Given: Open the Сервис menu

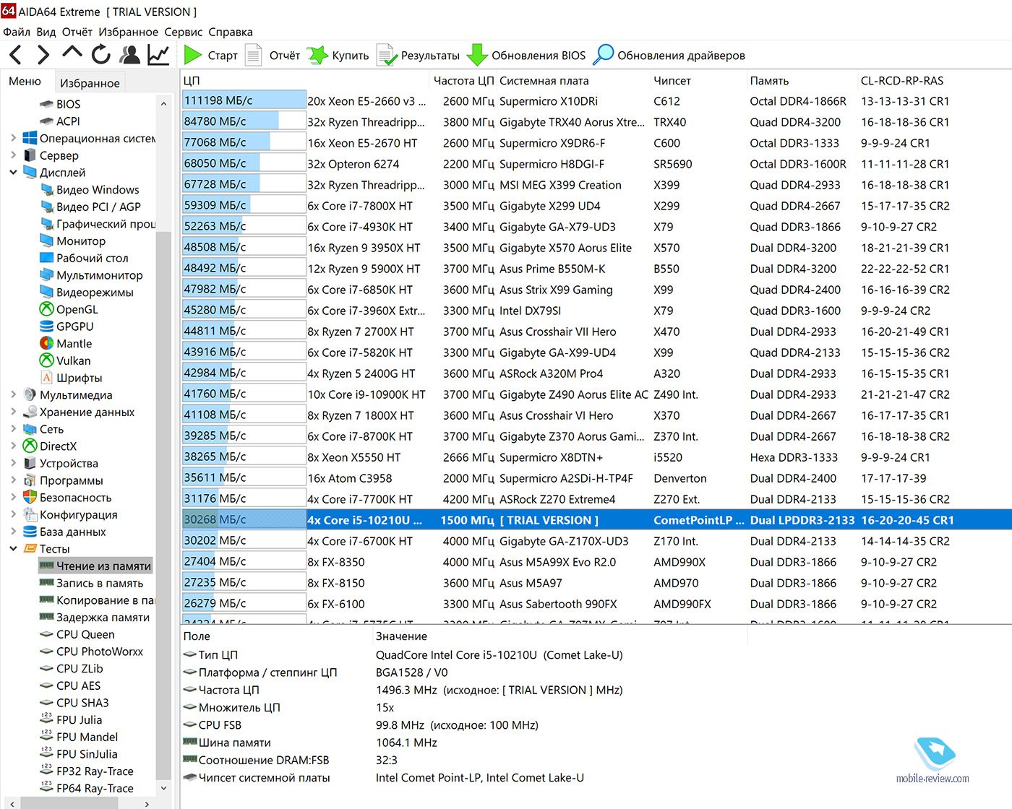Looking at the screenshot, I should tap(184, 32).
